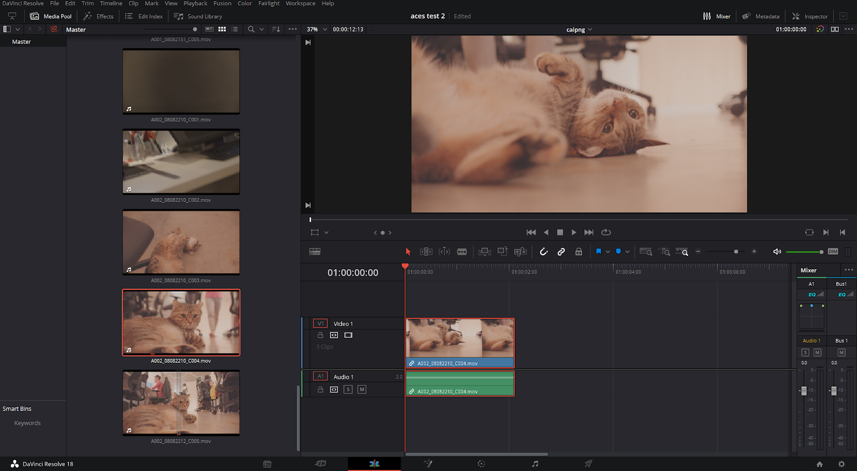Open the Timeline View Options icon
The image size is (857, 471).
(x=315, y=252)
